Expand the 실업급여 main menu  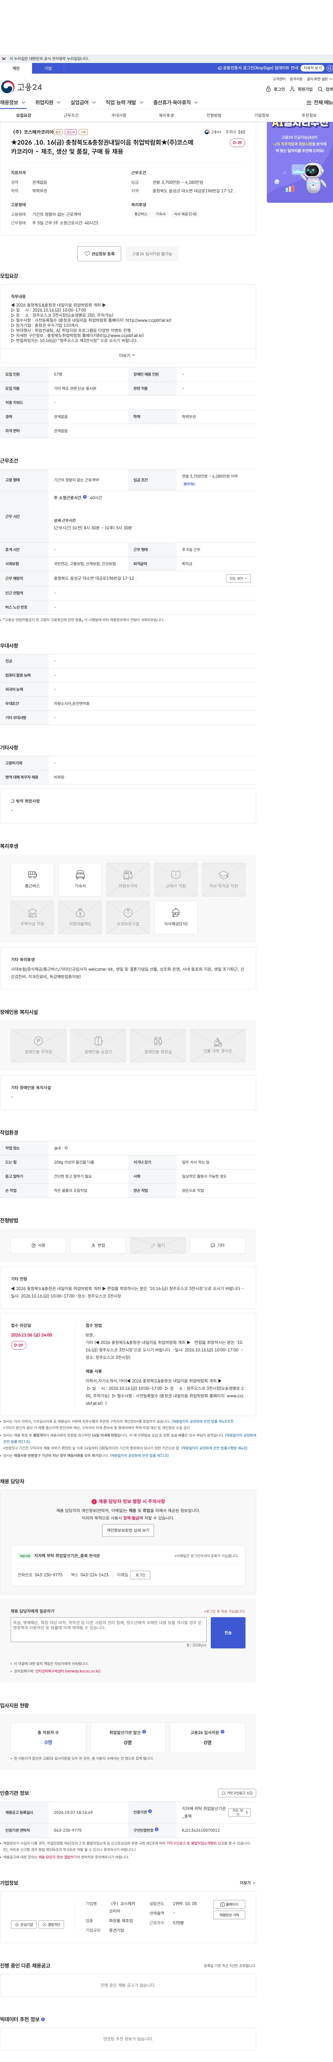pyautogui.click(x=83, y=102)
